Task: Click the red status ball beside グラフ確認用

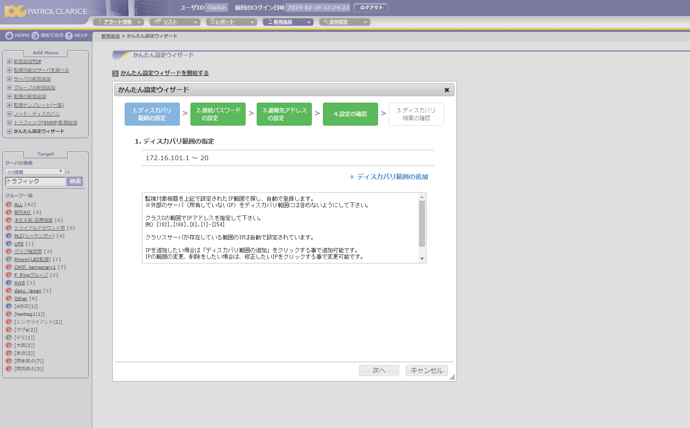Action: (x=9, y=251)
